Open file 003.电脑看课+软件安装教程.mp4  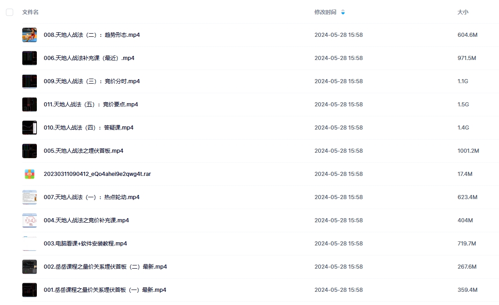click(x=85, y=244)
